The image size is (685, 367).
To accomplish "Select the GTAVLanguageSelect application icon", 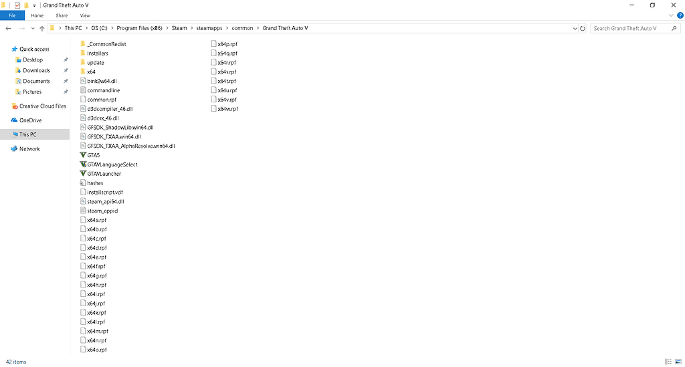I will point(82,164).
